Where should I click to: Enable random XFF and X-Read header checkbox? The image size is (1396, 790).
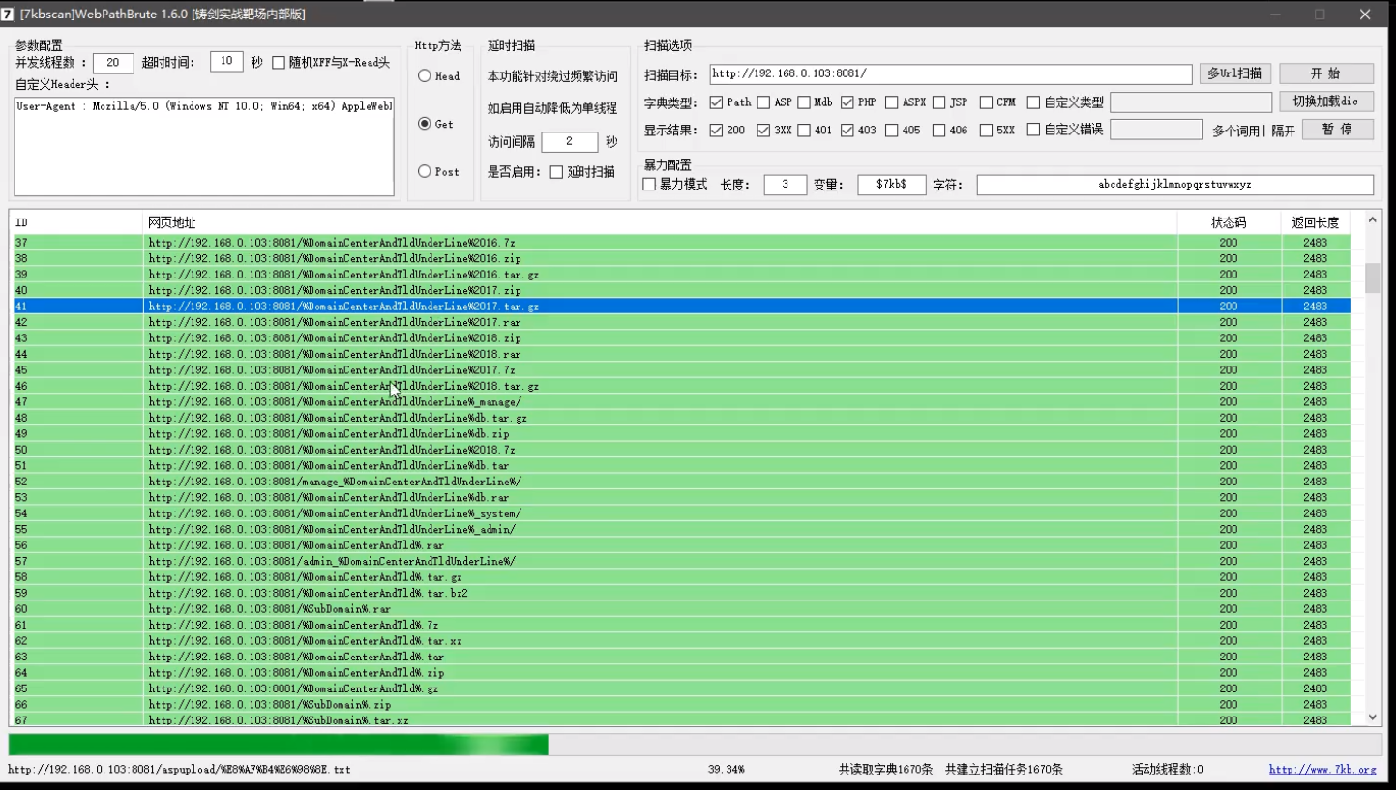(279, 63)
